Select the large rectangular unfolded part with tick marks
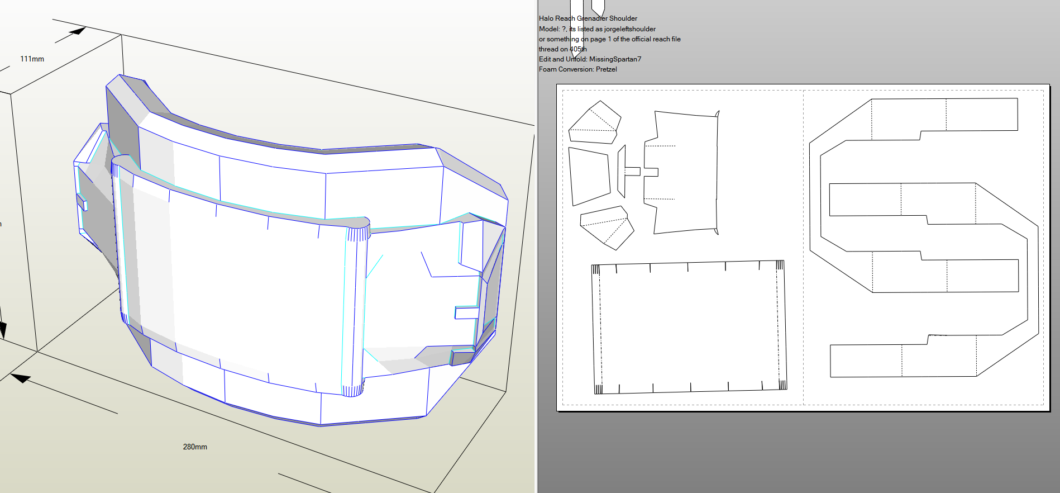This screenshot has height=493, width=1060. pyautogui.click(x=689, y=327)
